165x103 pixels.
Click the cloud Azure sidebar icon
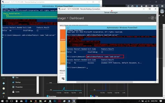[x=4, y=93]
